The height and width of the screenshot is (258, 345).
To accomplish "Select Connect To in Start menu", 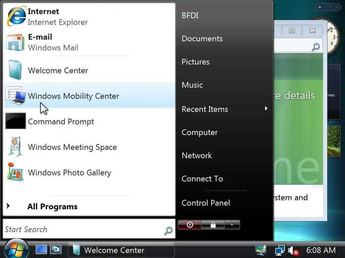I will 202,179.
